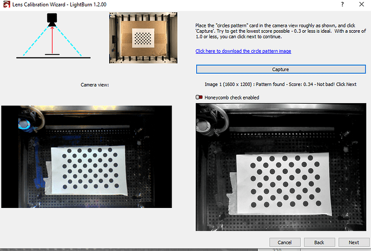This screenshot has height=251, width=371.
Task: Cancel the Lens Calibration Wizard
Action: coord(284,242)
